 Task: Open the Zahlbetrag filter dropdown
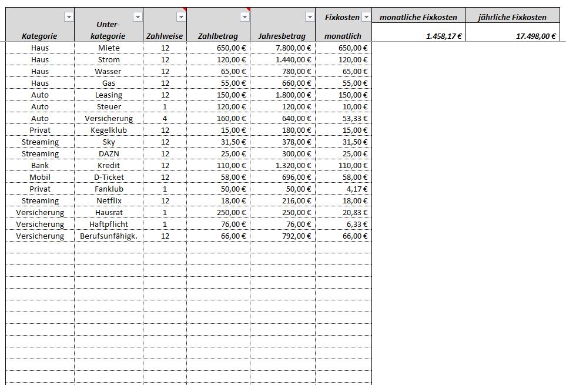[x=245, y=18]
